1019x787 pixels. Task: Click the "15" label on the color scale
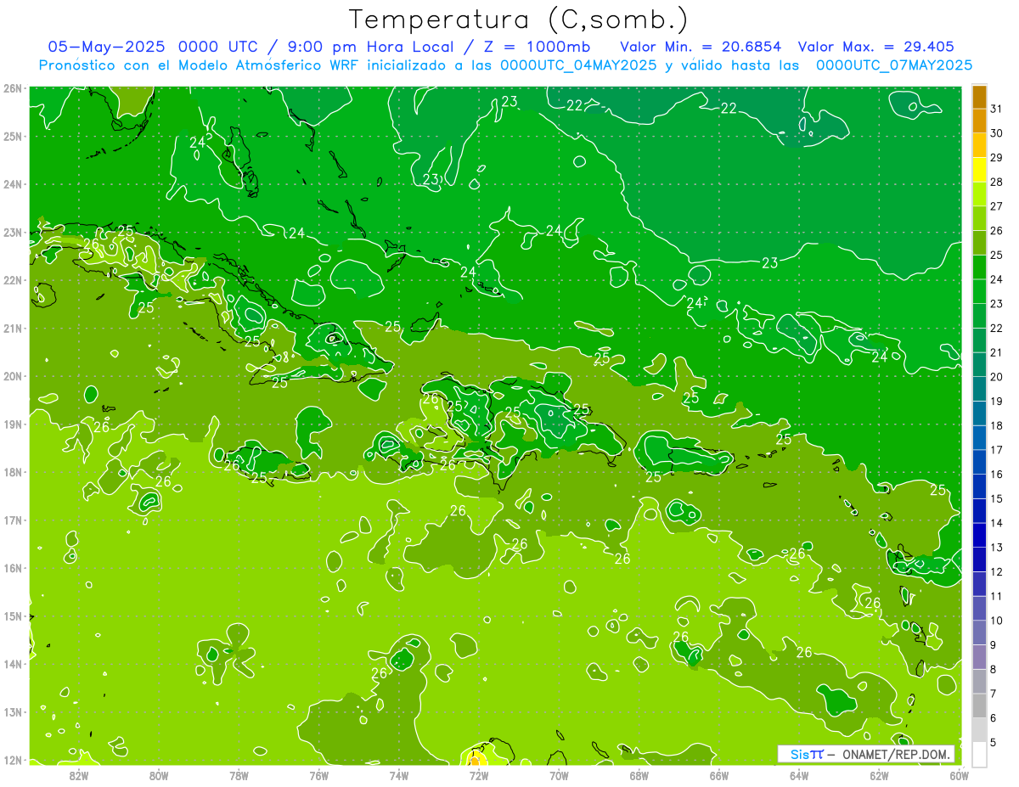pos(996,498)
